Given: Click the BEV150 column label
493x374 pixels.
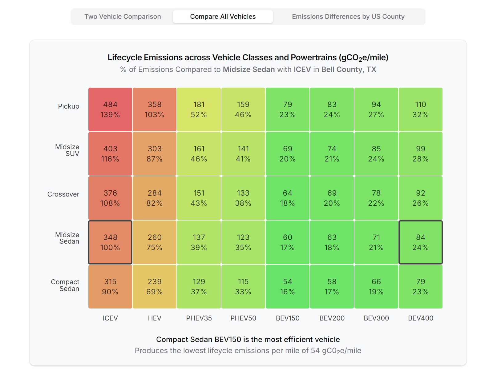Looking at the screenshot, I should pos(288,318).
